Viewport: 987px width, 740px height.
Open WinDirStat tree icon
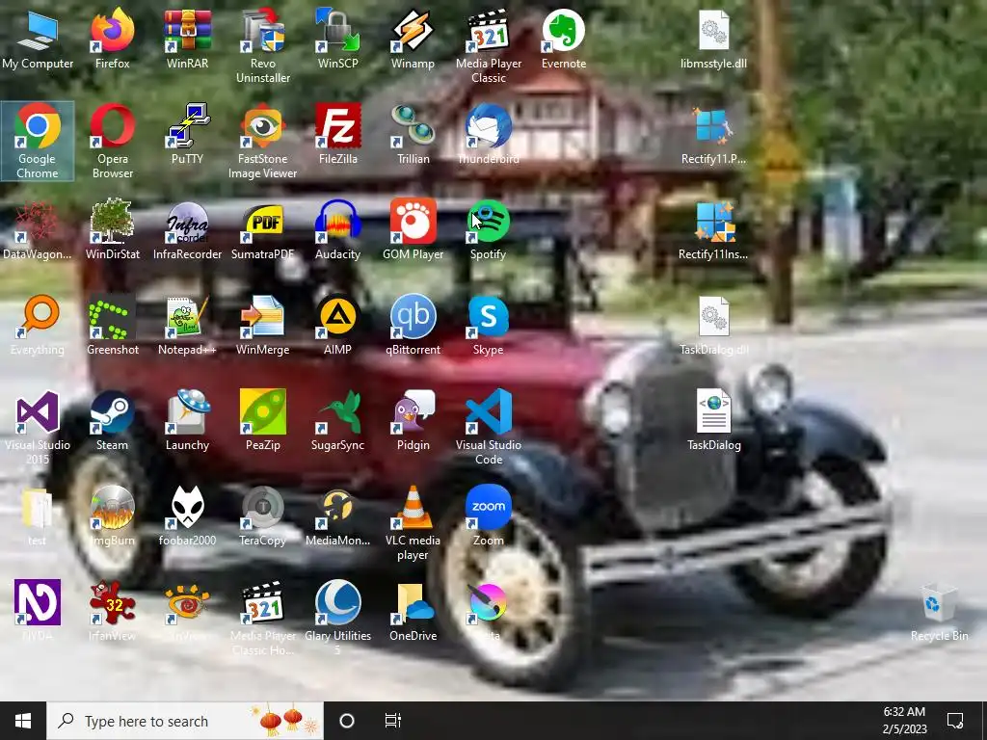112,223
